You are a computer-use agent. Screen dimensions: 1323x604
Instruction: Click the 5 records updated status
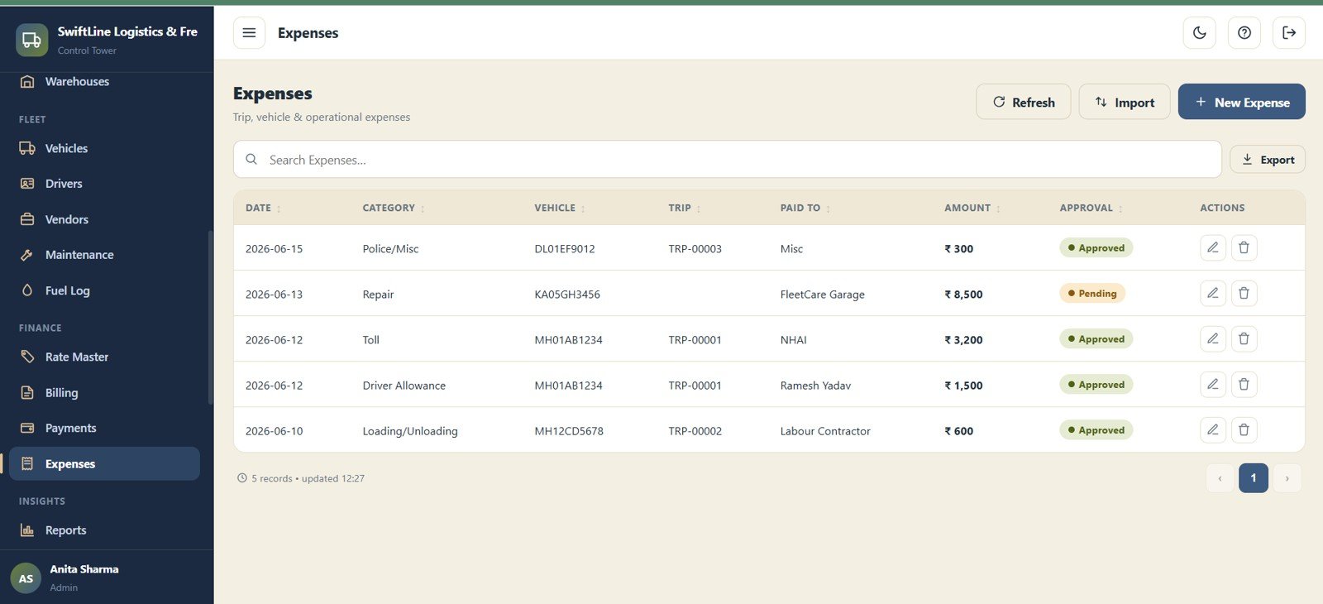301,478
